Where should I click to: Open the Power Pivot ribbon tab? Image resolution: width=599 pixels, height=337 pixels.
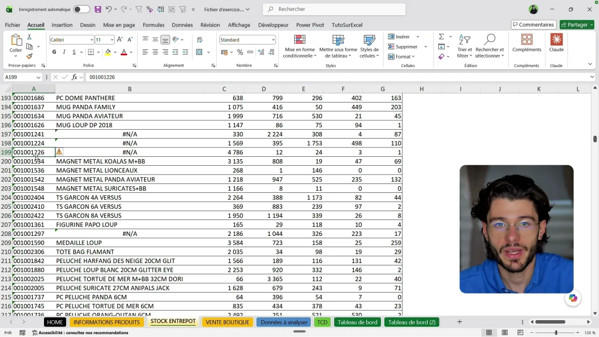pyautogui.click(x=310, y=25)
